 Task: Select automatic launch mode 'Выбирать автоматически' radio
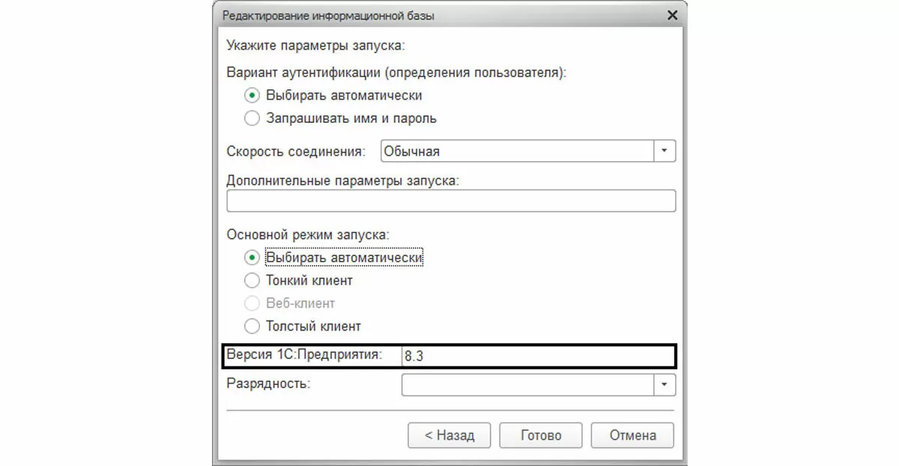tap(252, 258)
